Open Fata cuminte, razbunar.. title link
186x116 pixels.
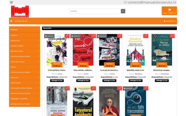tap(83, 70)
